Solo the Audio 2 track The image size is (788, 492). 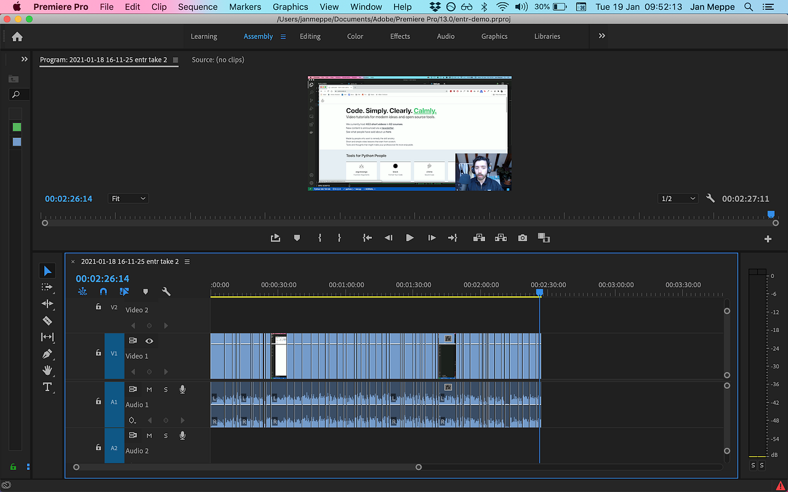[x=166, y=436]
